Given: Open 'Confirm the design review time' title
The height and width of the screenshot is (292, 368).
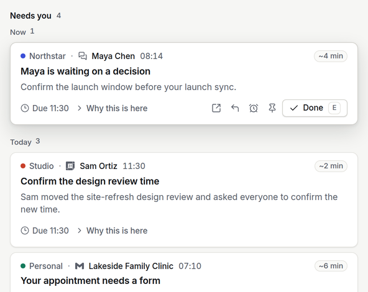Looking at the screenshot, I should 90,181.
